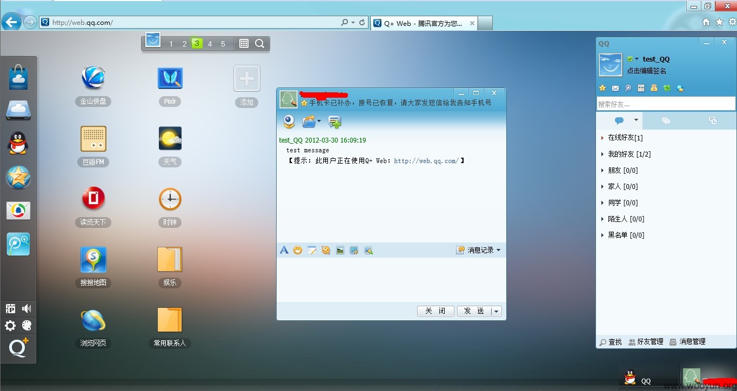Open the desktop overview grid icon in pager

click(244, 44)
